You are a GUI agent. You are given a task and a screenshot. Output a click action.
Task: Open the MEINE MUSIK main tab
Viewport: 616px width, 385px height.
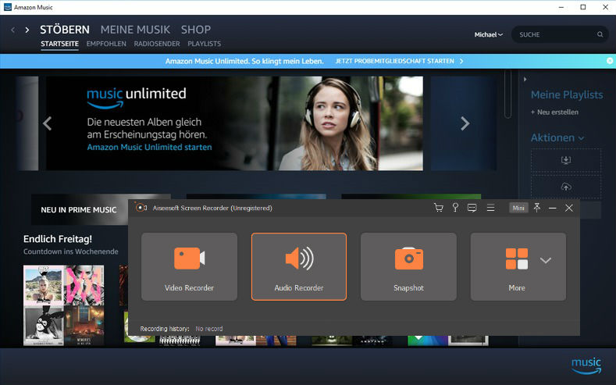tap(135, 30)
